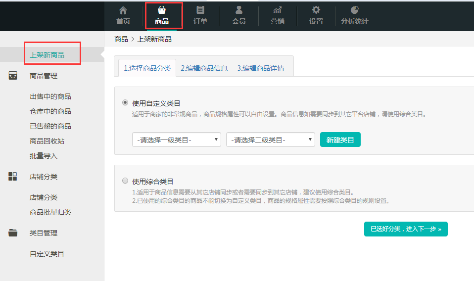474x281 pixels.
Task: Click the 类目管理 folder icon
Action: click(x=13, y=233)
